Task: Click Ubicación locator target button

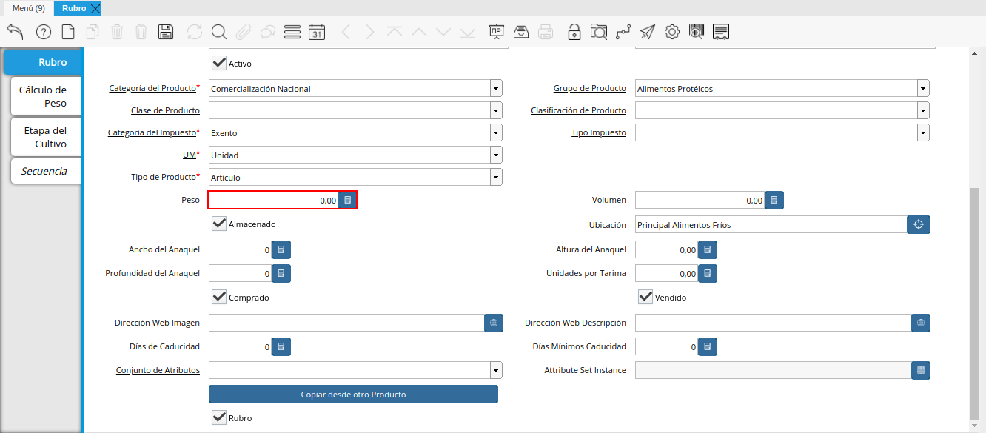Action: coord(919,225)
